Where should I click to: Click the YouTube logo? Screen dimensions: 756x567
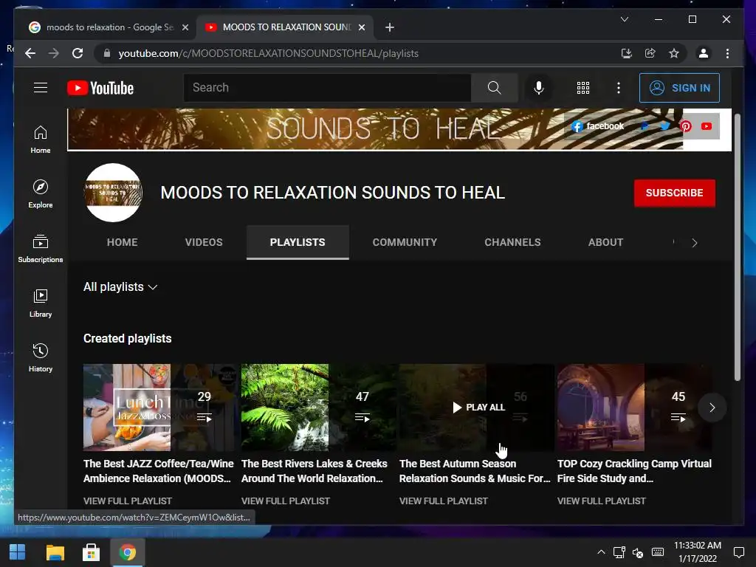click(100, 88)
